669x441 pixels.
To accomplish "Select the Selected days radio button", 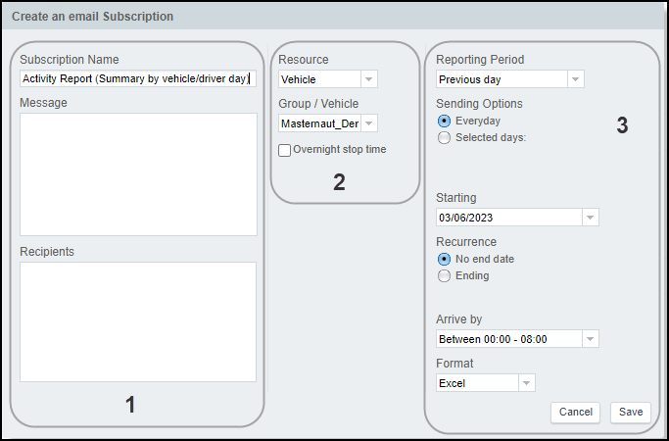I will click(x=444, y=138).
